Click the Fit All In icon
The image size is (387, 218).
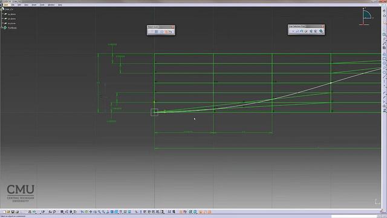pos(86,212)
